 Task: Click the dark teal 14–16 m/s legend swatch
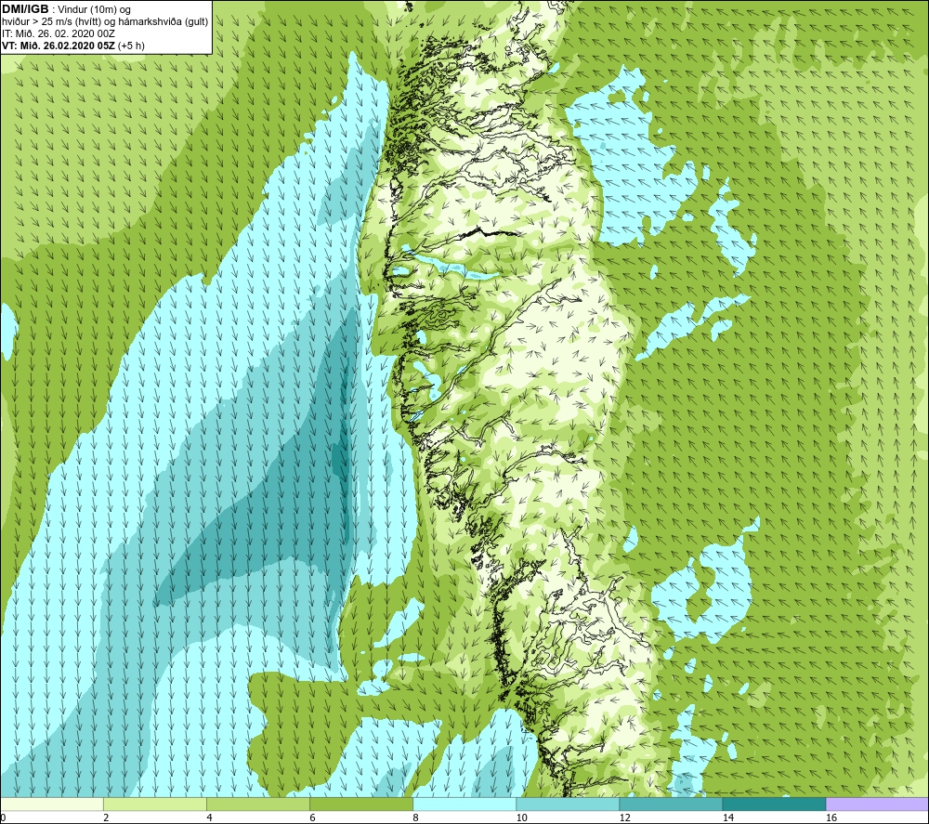pyautogui.click(x=774, y=804)
